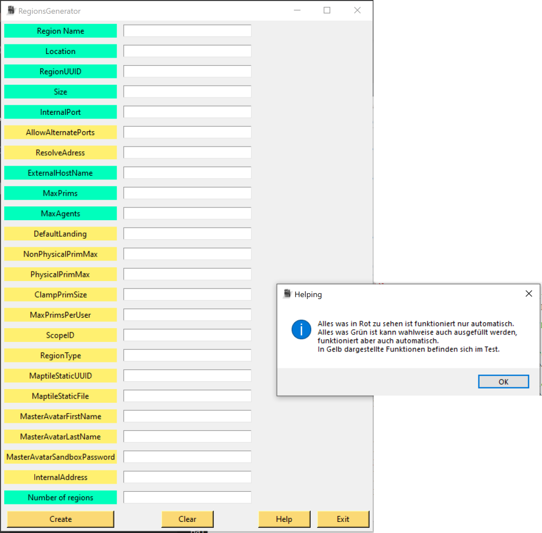The height and width of the screenshot is (533, 542).
Task: Maximize the RegionsGenerator window
Action: pos(327,11)
